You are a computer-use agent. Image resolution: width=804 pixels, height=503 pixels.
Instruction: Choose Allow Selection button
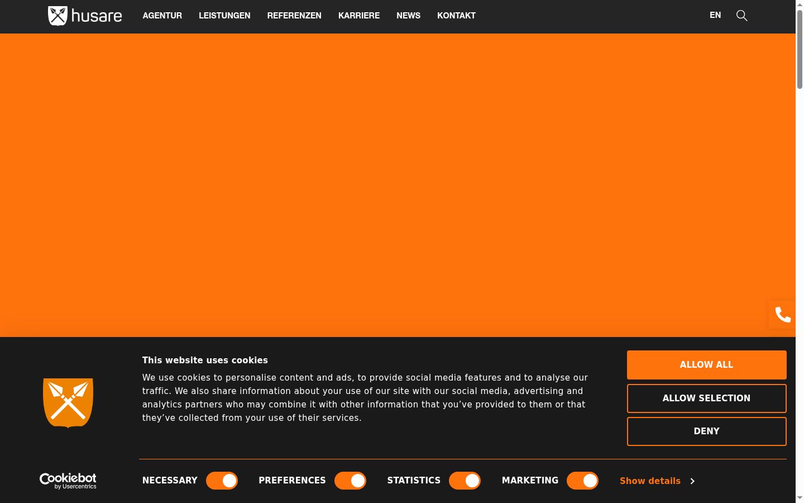coord(706,398)
